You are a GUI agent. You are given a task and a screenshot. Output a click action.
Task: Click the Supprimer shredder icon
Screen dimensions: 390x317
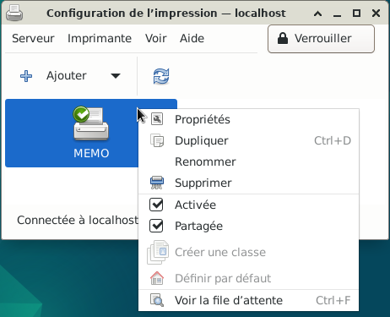tap(157, 183)
